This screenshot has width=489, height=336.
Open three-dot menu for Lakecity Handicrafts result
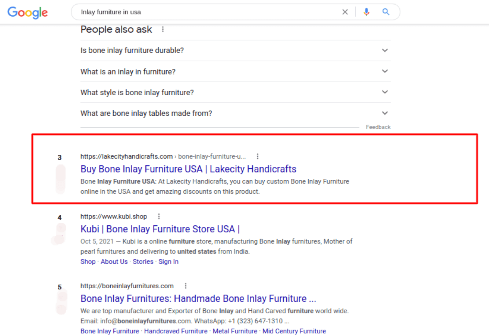[x=258, y=156]
